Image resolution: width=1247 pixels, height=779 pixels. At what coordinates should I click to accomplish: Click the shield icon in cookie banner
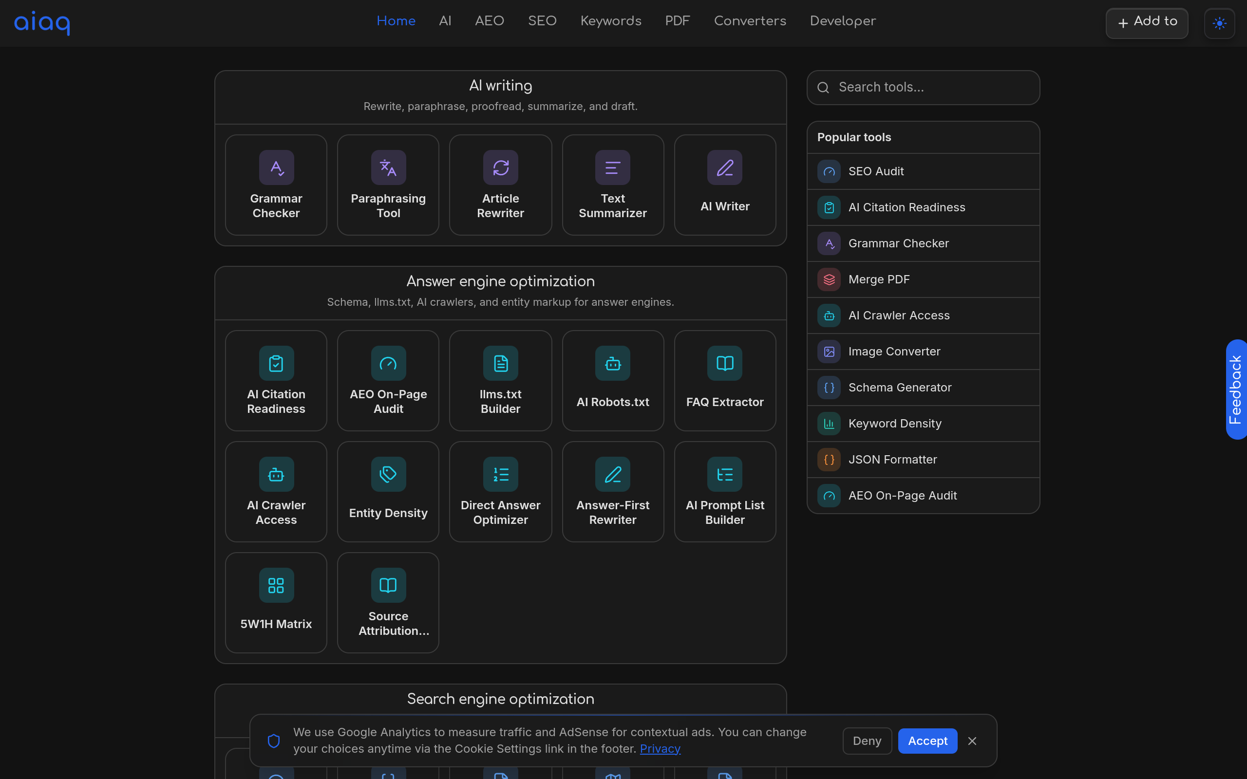point(274,741)
